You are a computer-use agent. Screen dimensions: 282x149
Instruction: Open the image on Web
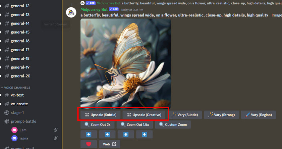110,144
